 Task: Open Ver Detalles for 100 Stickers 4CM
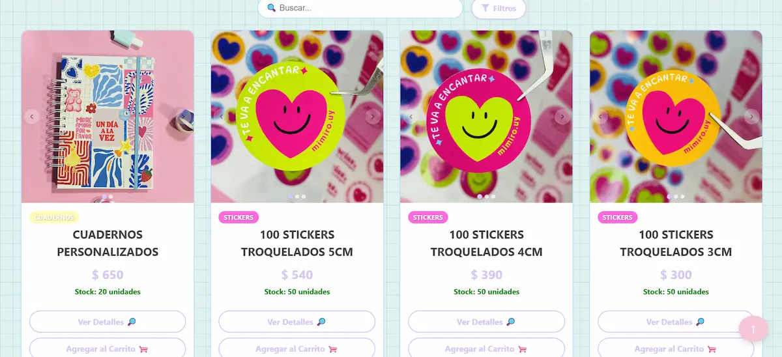486,322
